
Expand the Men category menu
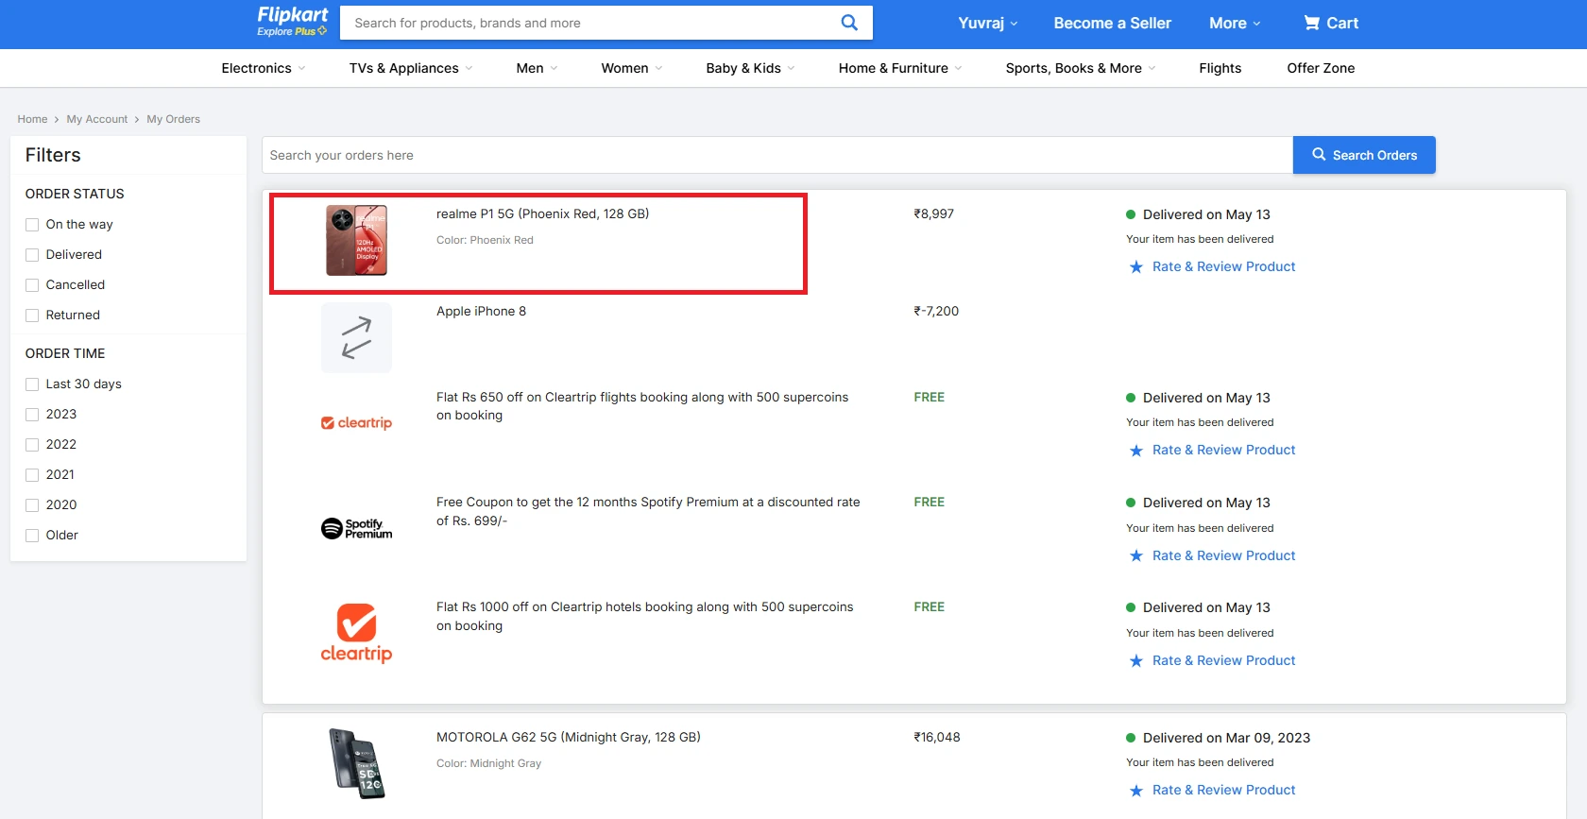pyautogui.click(x=537, y=68)
